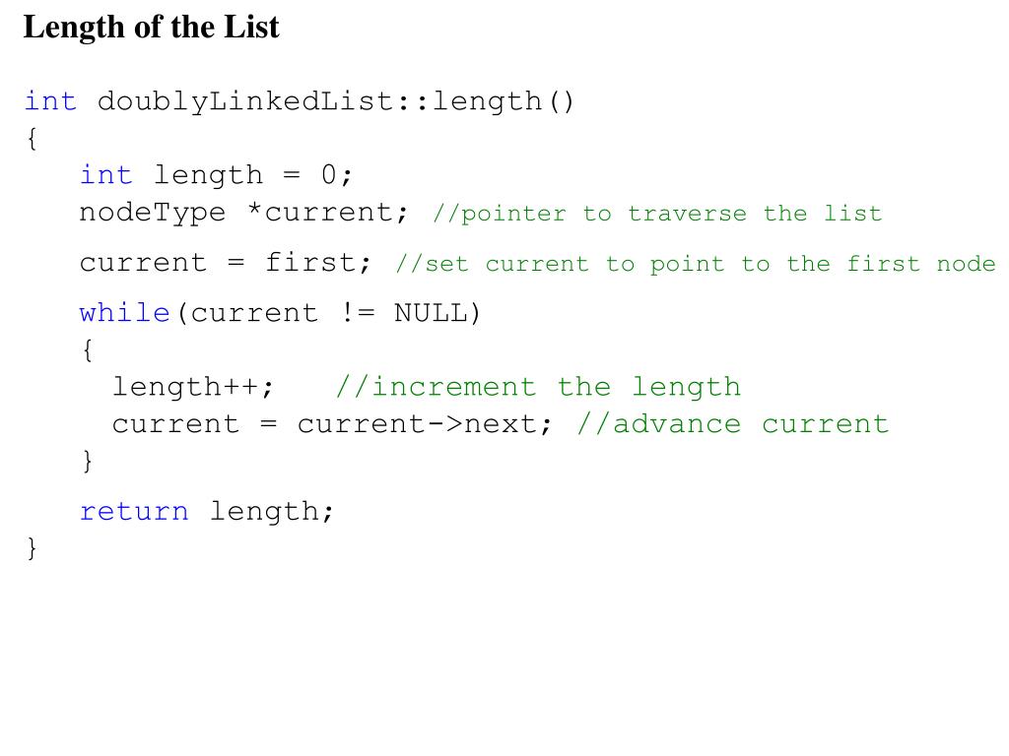Click the opening brace of the function
The height and width of the screenshot is (756, 1009).
pyautogui.click(x=33, y=138)
